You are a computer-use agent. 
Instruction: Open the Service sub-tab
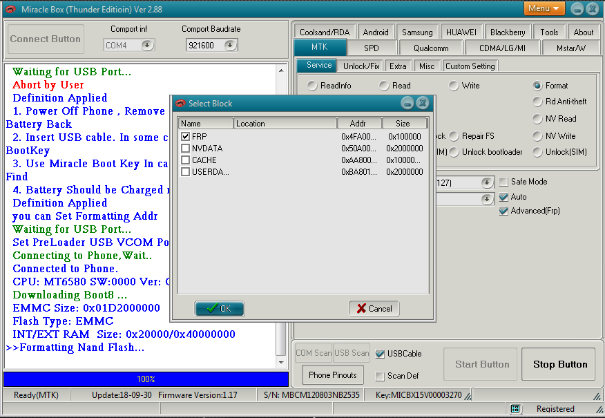point(318,65)
